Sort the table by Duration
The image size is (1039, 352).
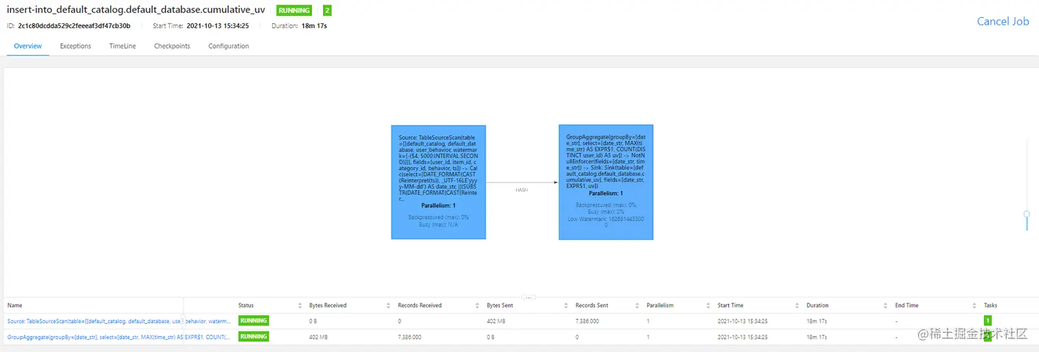pos(886,305)
